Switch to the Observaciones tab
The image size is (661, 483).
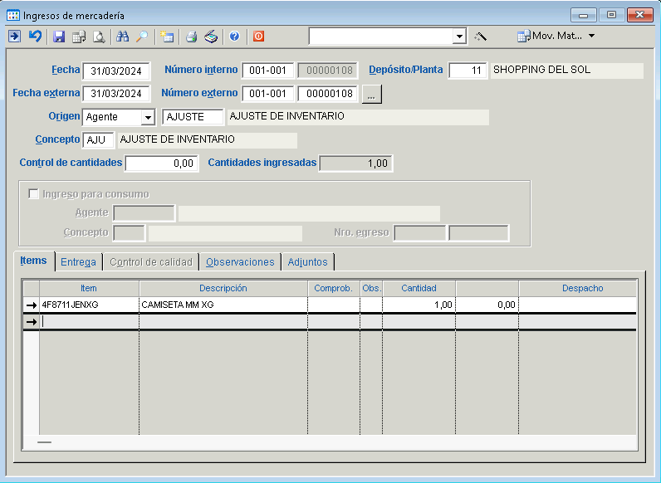point(240,262)
